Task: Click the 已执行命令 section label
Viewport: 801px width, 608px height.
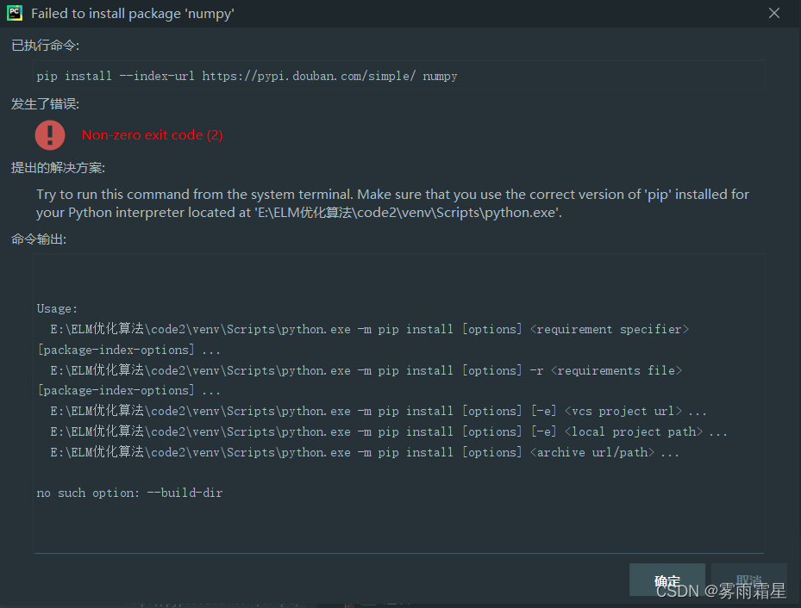Action: point(41,45)
